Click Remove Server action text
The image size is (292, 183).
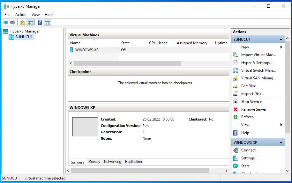coord(254,109)
